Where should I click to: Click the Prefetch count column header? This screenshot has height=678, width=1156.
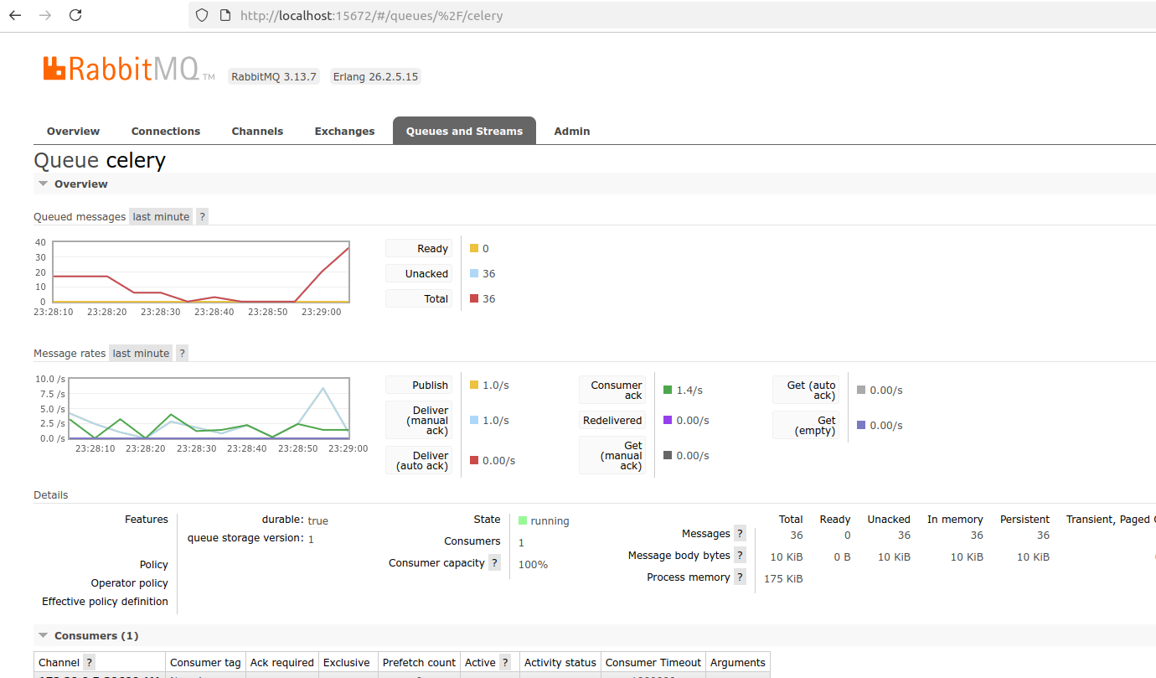tap(419, 662)
